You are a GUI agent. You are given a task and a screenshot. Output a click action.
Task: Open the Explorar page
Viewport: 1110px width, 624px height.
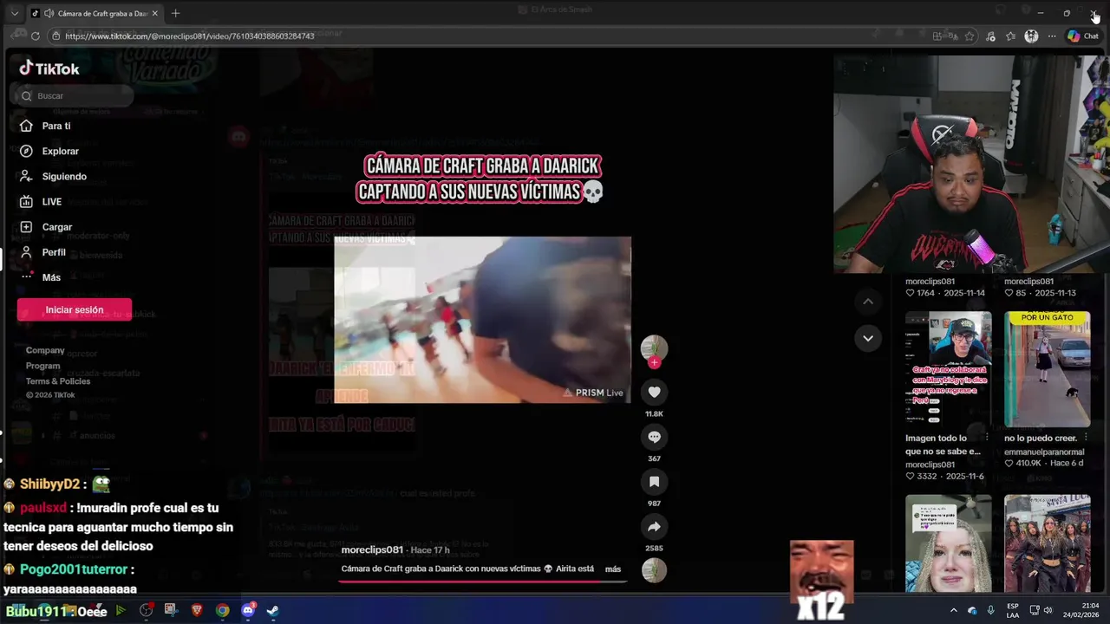click(60, 151)
